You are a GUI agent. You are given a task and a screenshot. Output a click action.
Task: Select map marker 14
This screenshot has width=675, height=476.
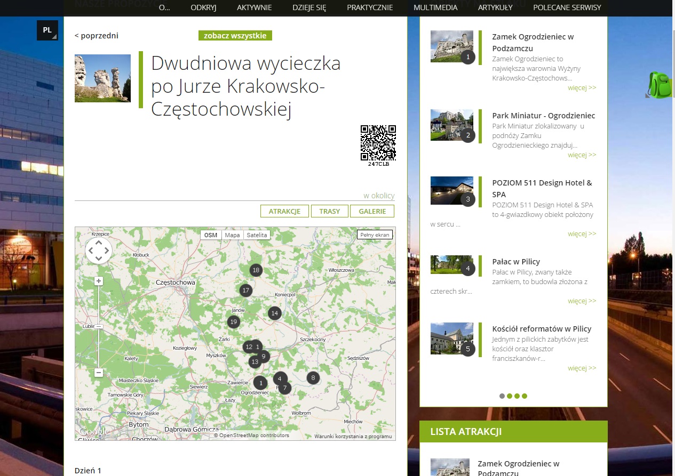(274, 313)
